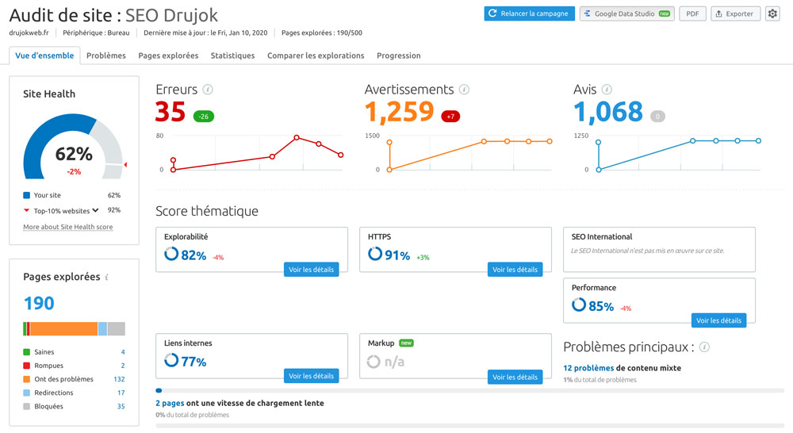Click the PDF button
Screen dimensions: 793x433
click(692, 13)
